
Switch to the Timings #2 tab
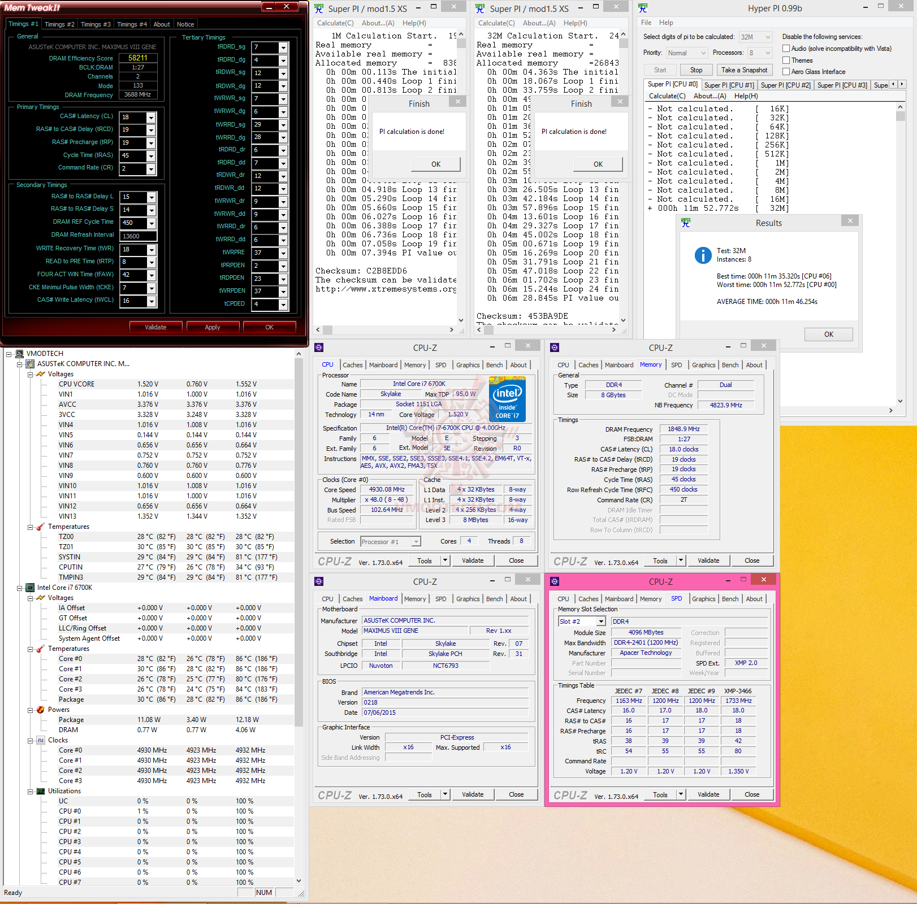coord(59,24)
